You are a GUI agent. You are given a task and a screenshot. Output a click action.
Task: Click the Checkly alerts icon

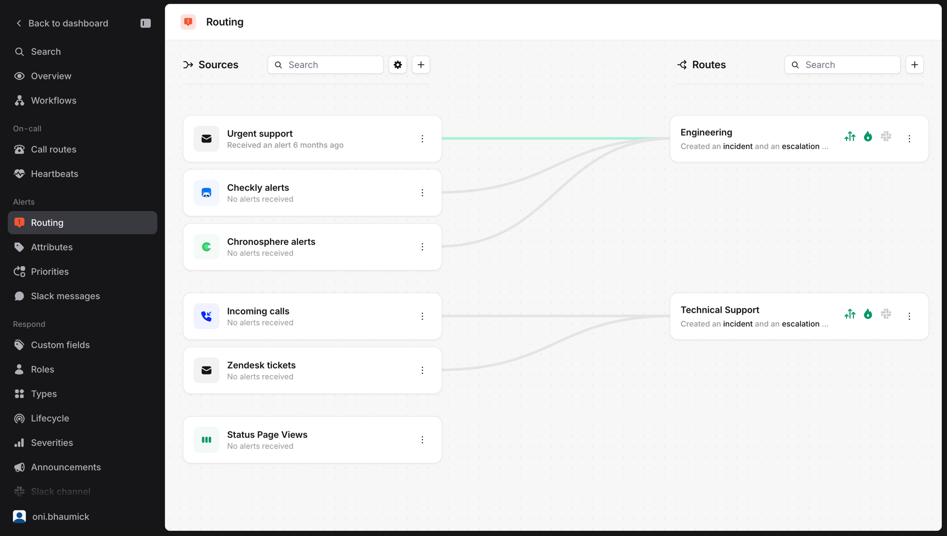point(206,193)
